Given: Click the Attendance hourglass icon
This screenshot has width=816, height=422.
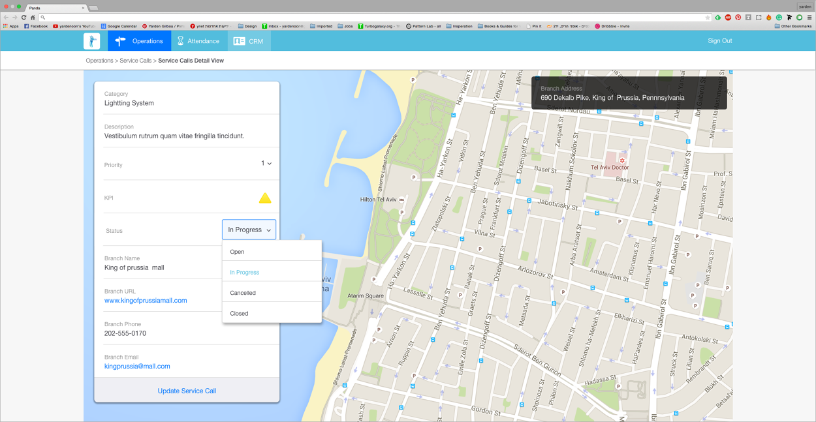Looking at the screenshot, I should (180, 40).
